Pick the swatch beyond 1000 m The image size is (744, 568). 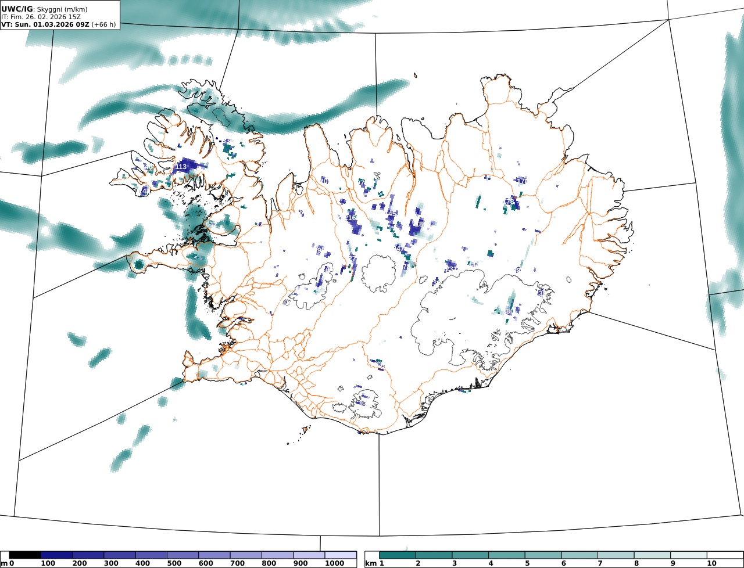click(341, 555)
